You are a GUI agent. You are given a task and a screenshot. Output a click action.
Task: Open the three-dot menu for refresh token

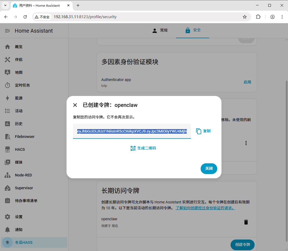pyautogui.click(x=246, y=143)
